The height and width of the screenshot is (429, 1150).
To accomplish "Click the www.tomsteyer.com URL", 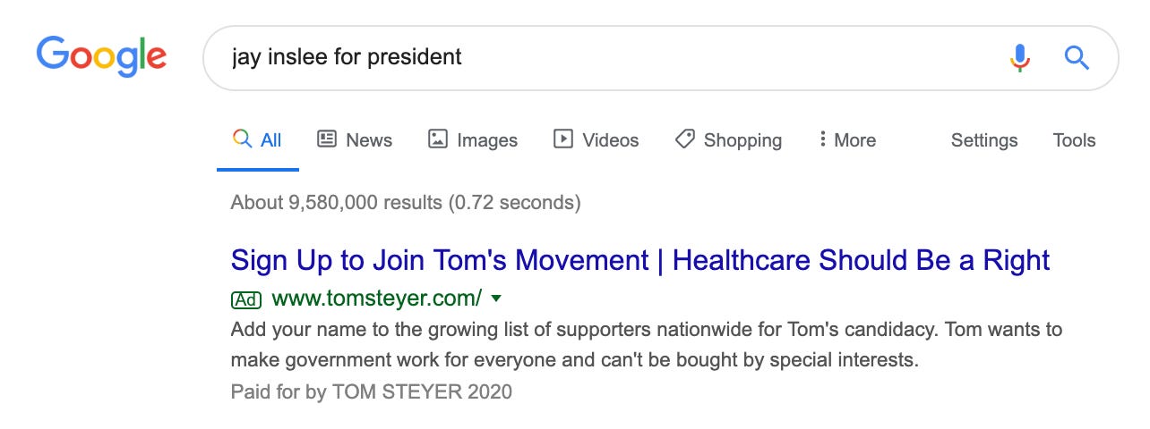I will point(376,298).
